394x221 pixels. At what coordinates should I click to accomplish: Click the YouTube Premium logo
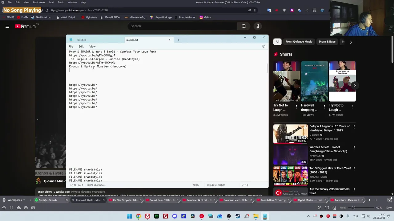tap(26, 26)
